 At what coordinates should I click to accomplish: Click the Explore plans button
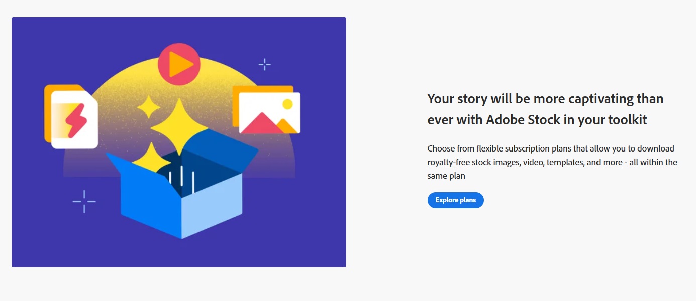coord(455,200)
